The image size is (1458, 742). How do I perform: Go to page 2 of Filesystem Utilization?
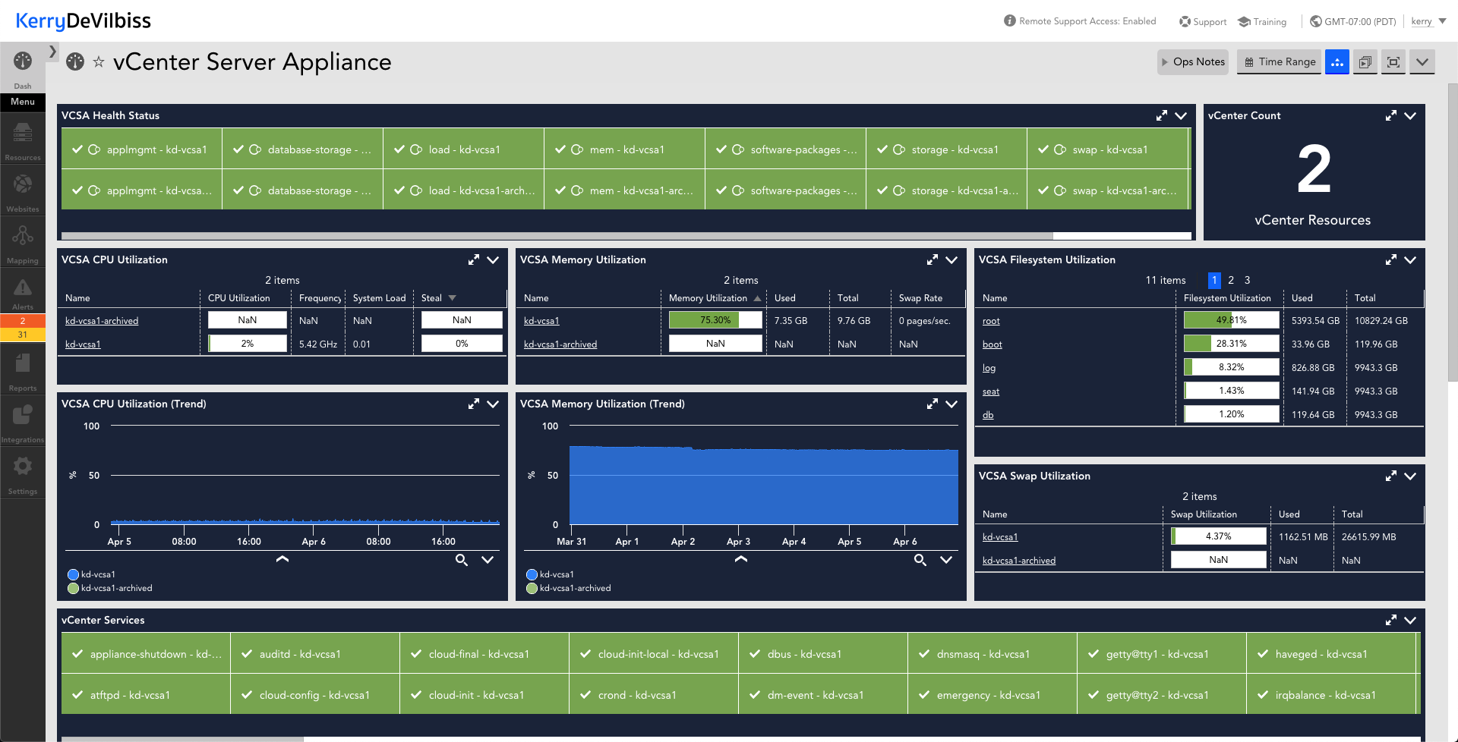(1231, 280)
